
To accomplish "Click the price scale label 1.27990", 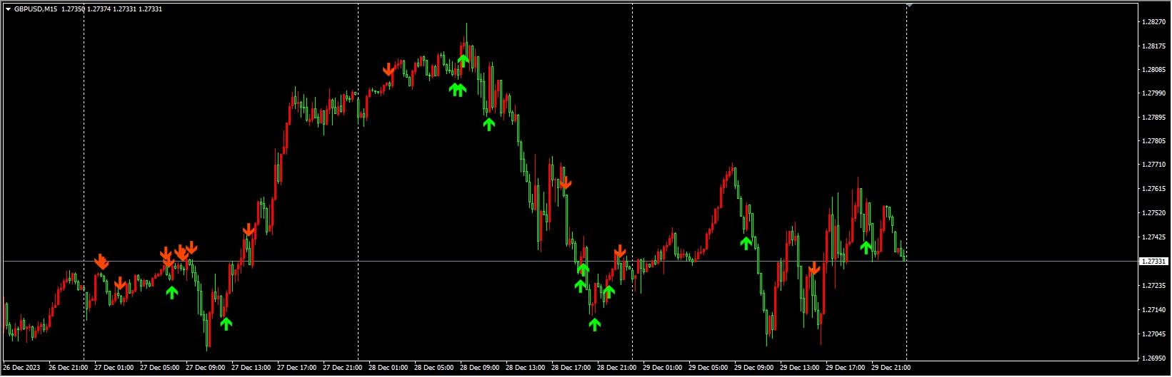I will coord(1153,93).
